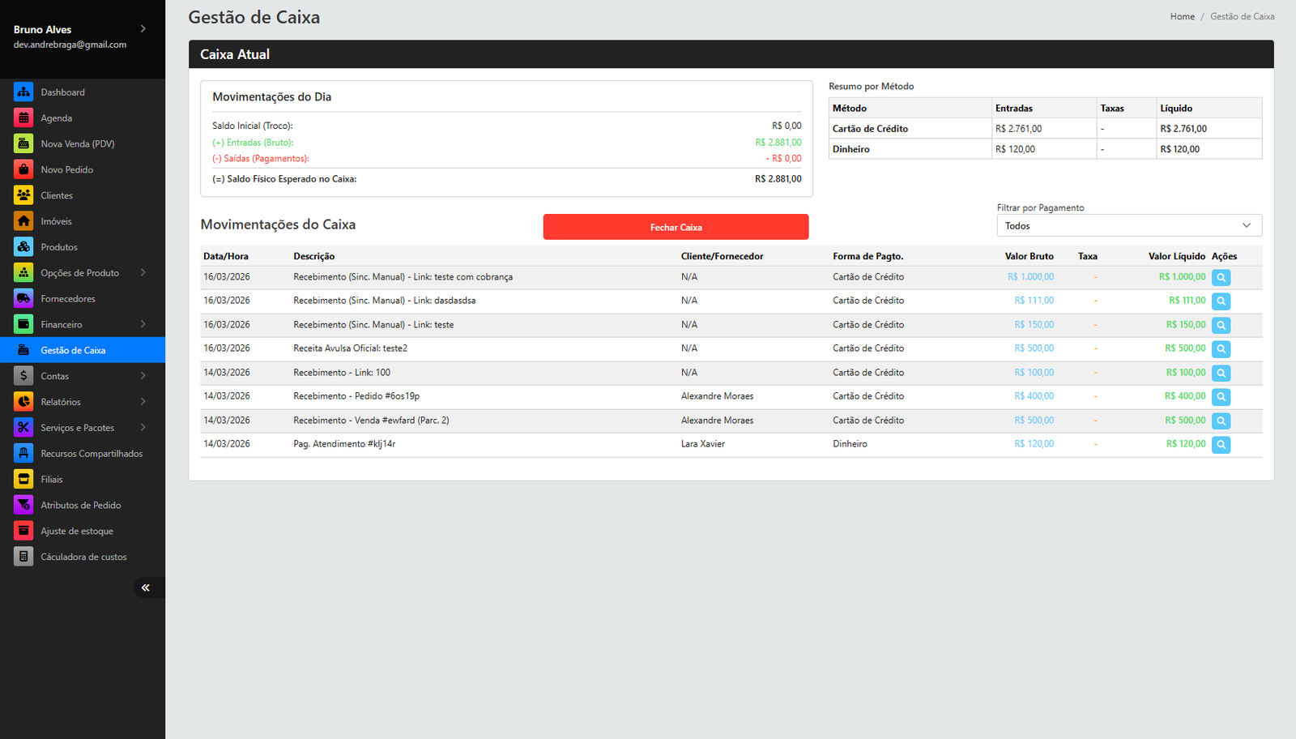Image resolution: width=1296 pixels, height=739 pixels.
Task: Click the Imóveis house icon
Action: 23,221
